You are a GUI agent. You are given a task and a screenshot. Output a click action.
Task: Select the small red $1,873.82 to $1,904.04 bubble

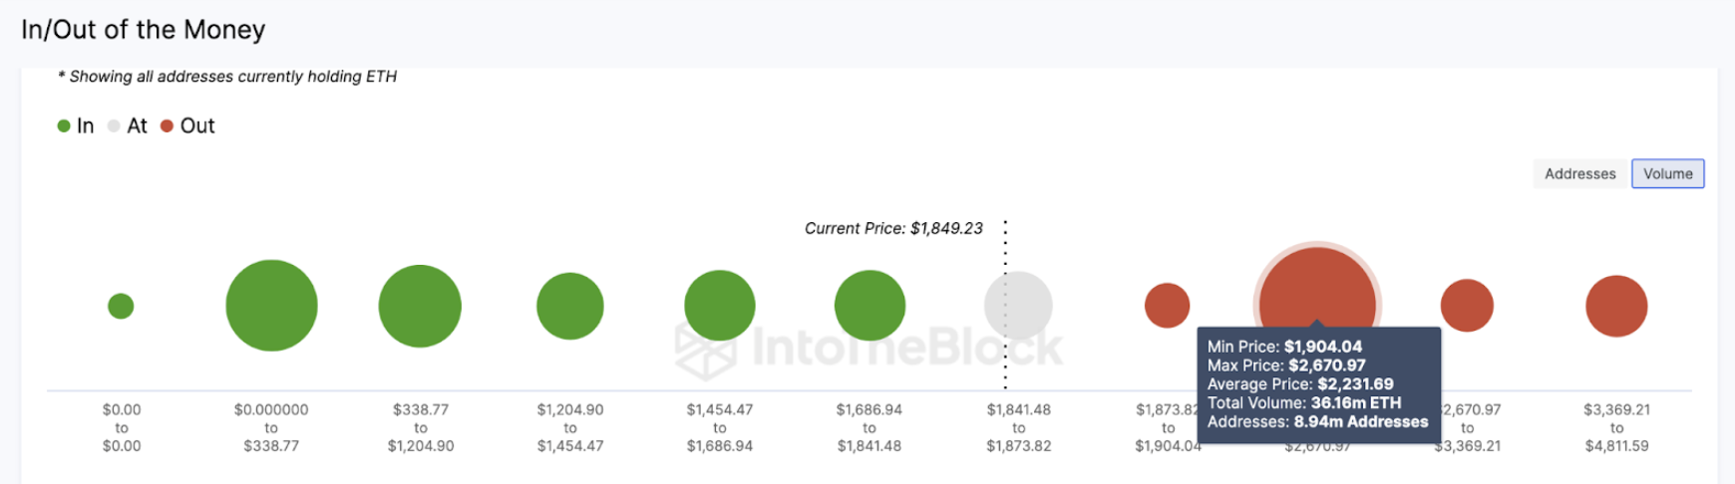pyautogui.click(x=1167, y=306)
